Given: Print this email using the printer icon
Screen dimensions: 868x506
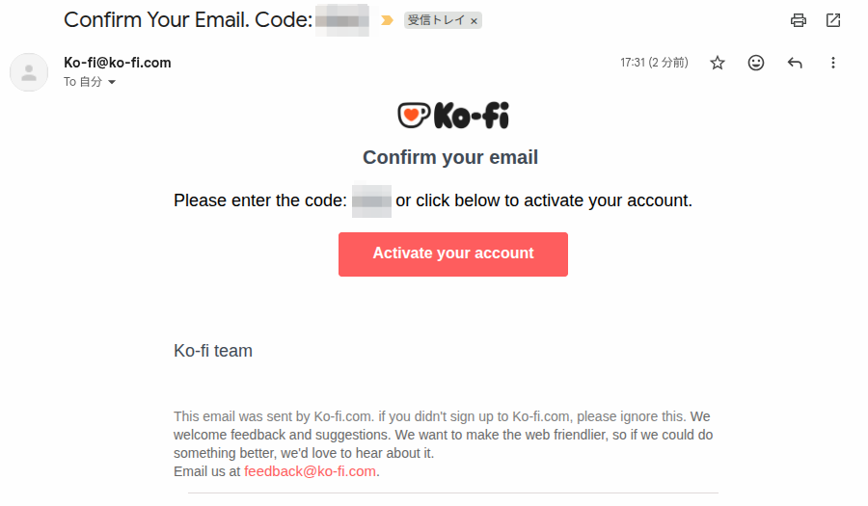Looking at the screenshot, I should [798, 20].
